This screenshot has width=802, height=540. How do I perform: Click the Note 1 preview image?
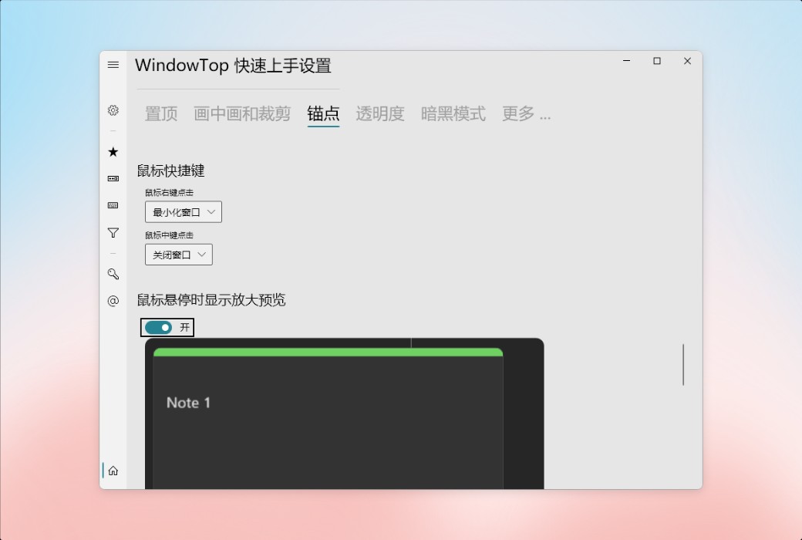pyautogui.click(x=344, y=413)
